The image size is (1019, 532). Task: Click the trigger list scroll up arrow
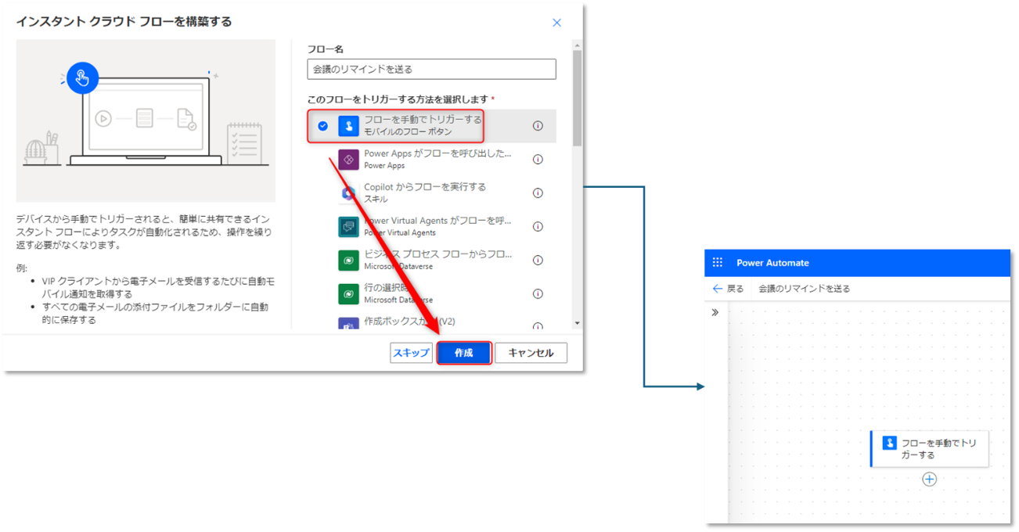click(577, 45)
